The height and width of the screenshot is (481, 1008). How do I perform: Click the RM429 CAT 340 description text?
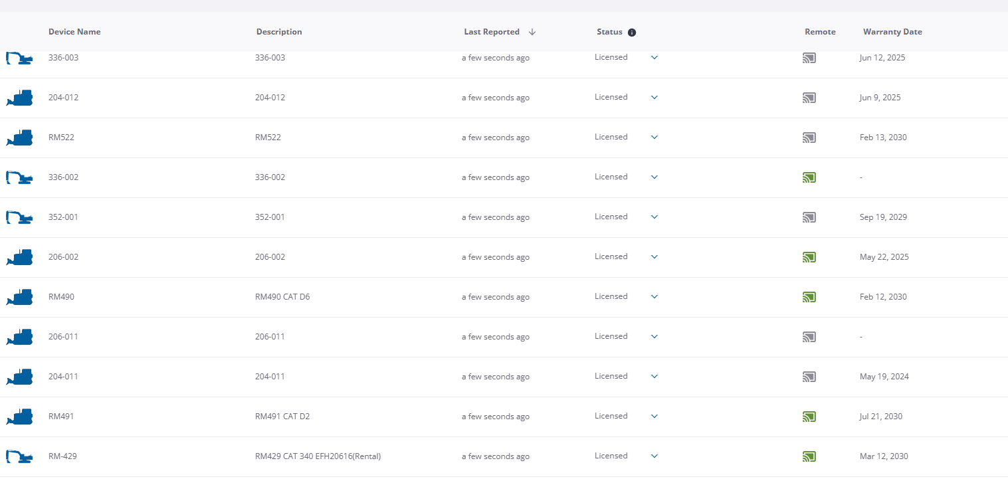point(318,456)
